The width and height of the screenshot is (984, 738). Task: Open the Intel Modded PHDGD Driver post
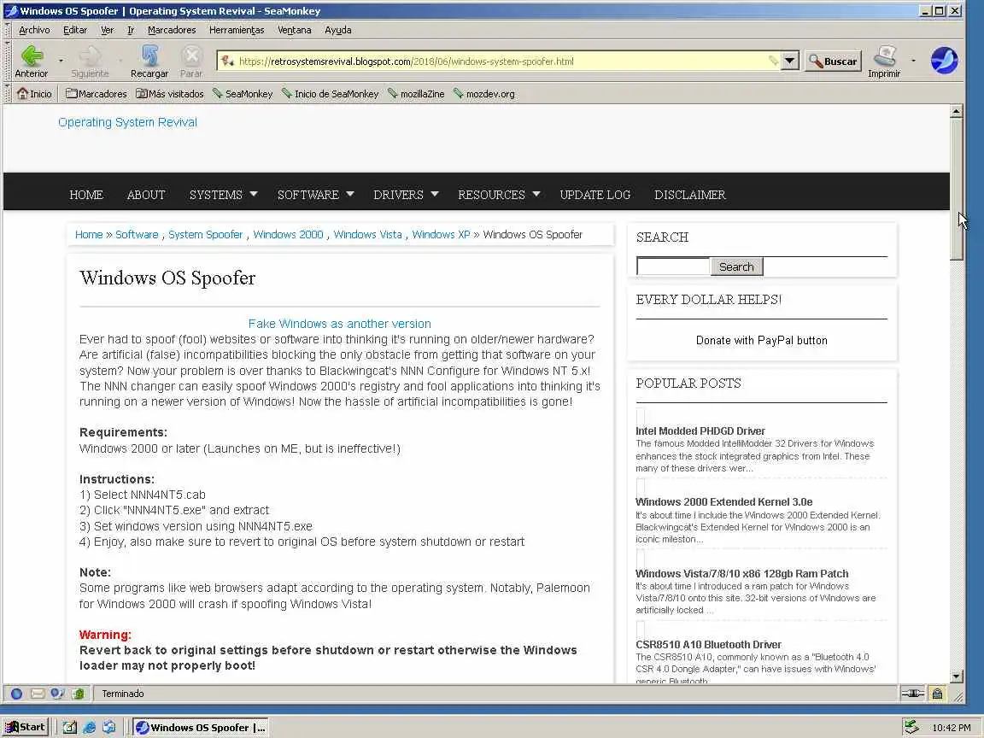700,431
